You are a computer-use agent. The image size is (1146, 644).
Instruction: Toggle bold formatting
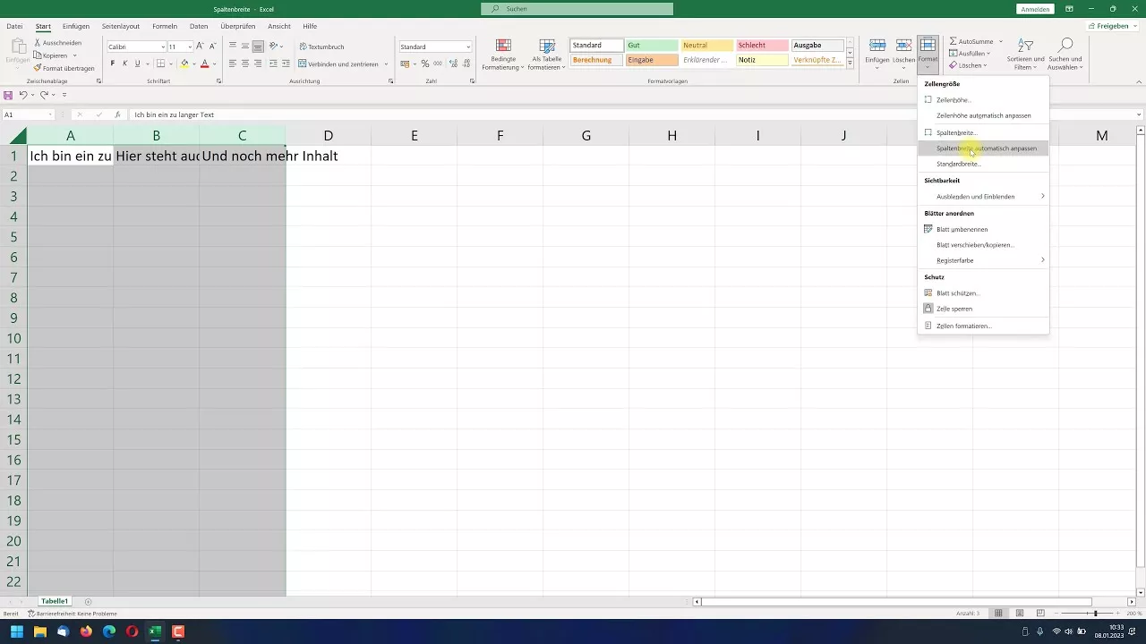click(112, 64)
